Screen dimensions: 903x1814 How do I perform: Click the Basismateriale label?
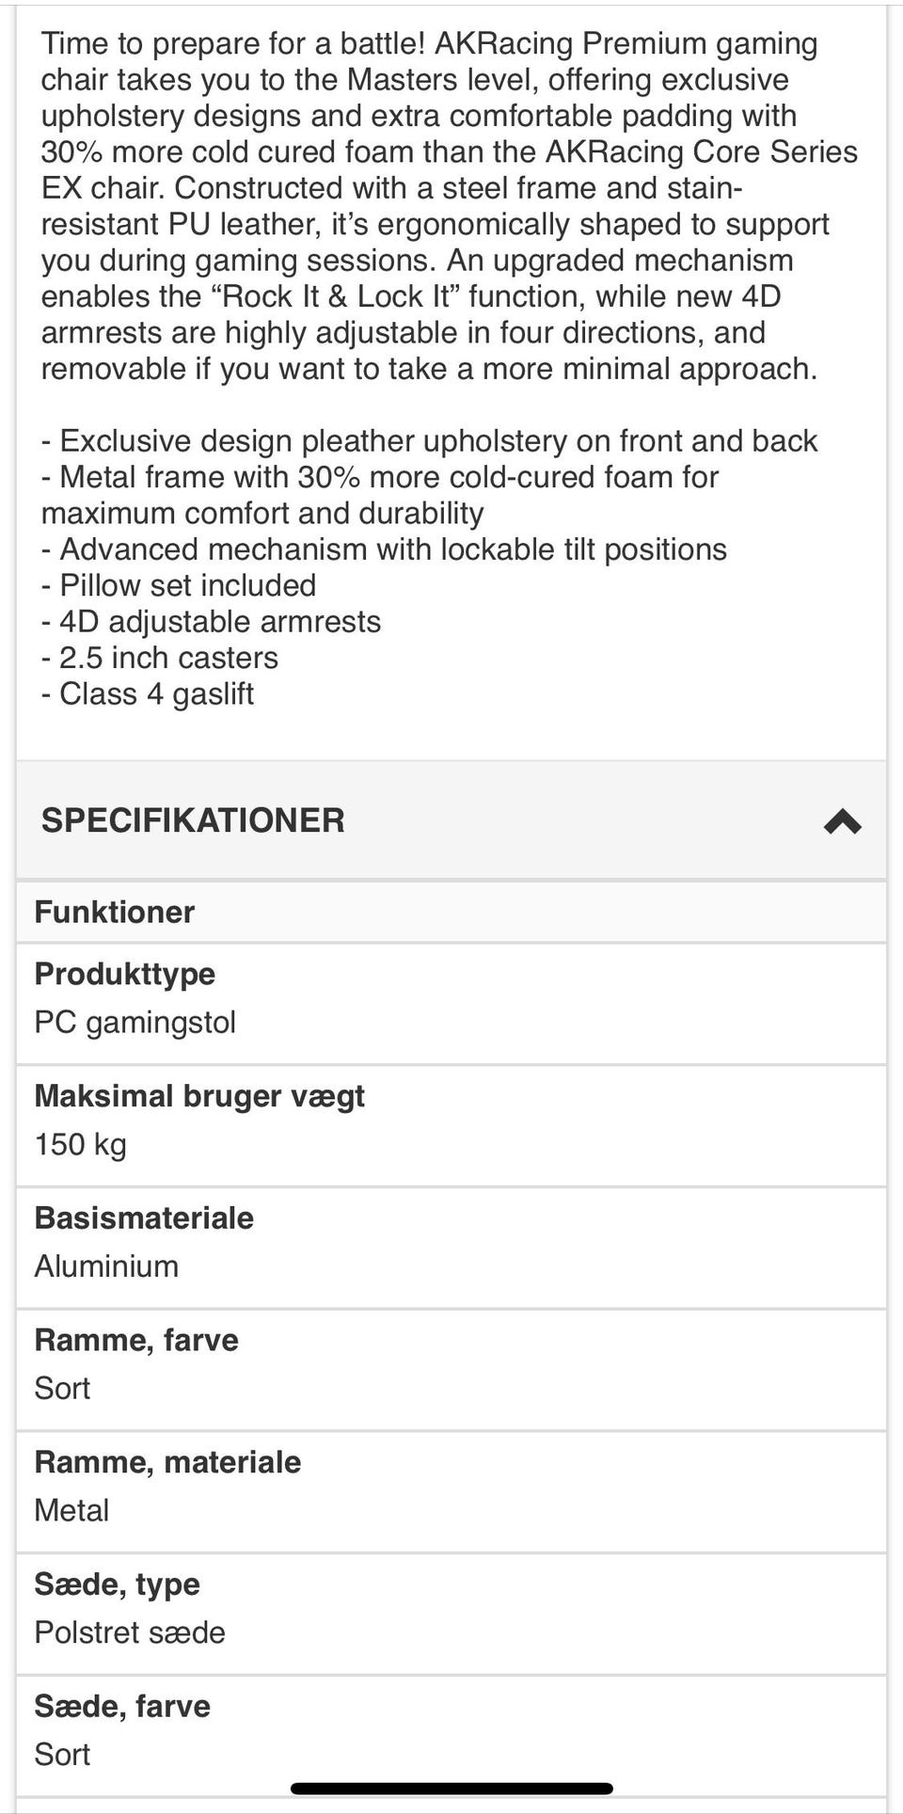click(x=144, y=1217)
